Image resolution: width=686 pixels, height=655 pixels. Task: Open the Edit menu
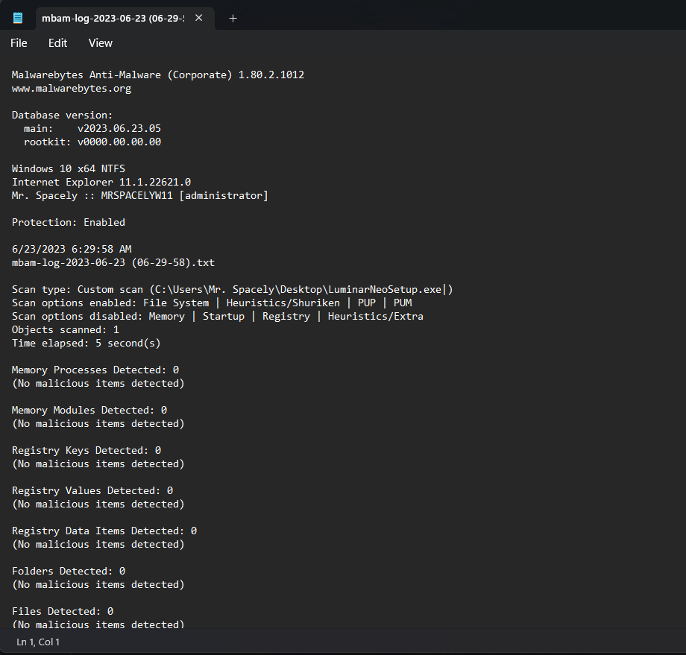click(x=57, y=43)
